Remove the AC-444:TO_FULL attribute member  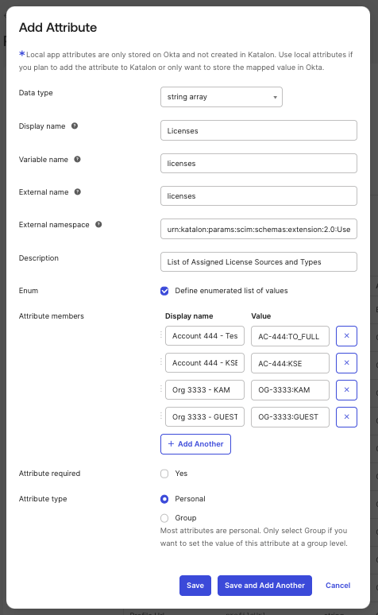(346, 336)
